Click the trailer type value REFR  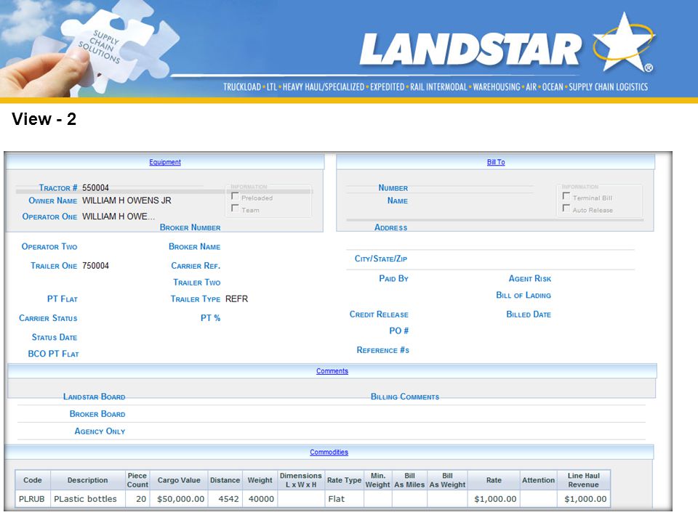[236, 299]
